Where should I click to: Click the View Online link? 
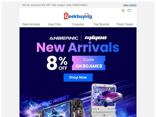(130, 5)
